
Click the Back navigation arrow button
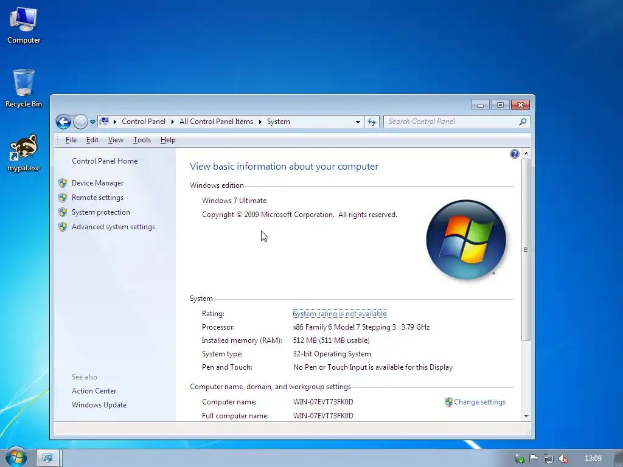pos(63,122)
